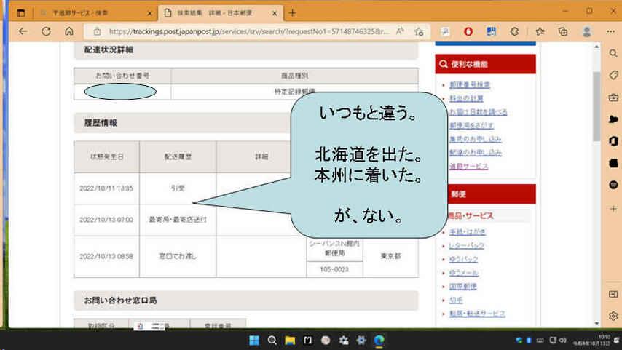This screenshot has height=350, width=622.
Task: Select the 引受 delivery history cell
Action: click(178, 188)
